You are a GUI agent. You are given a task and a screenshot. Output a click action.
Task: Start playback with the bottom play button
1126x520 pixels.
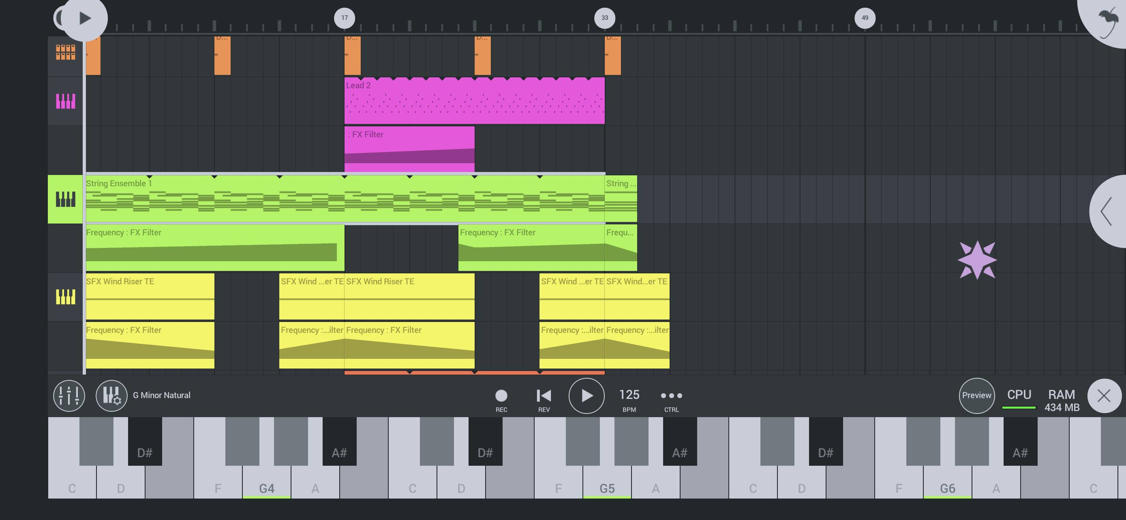586,396
